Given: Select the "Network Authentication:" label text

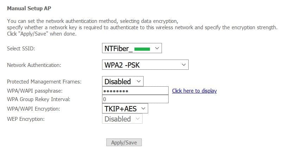Looking at the screenshot, I should click(34, 65).
